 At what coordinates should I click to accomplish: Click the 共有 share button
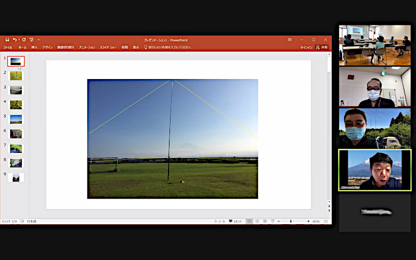322,47
